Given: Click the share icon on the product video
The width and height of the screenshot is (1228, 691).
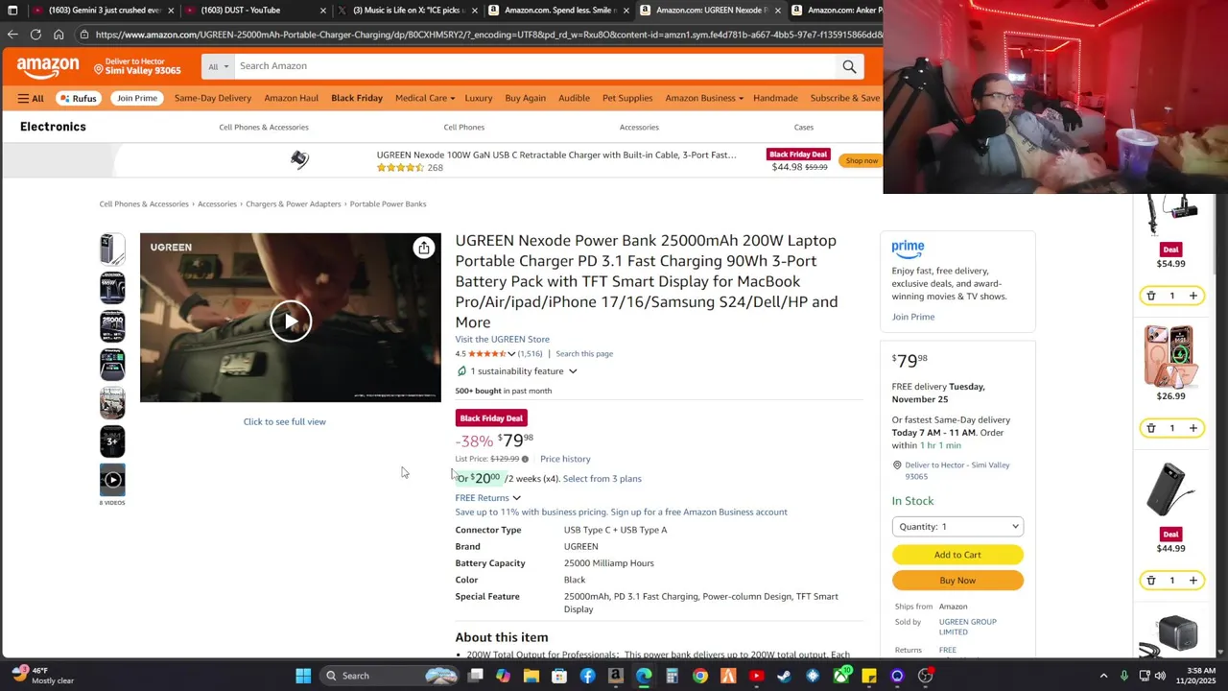Looking at the screenshot, I should click(x=424, y=248).
